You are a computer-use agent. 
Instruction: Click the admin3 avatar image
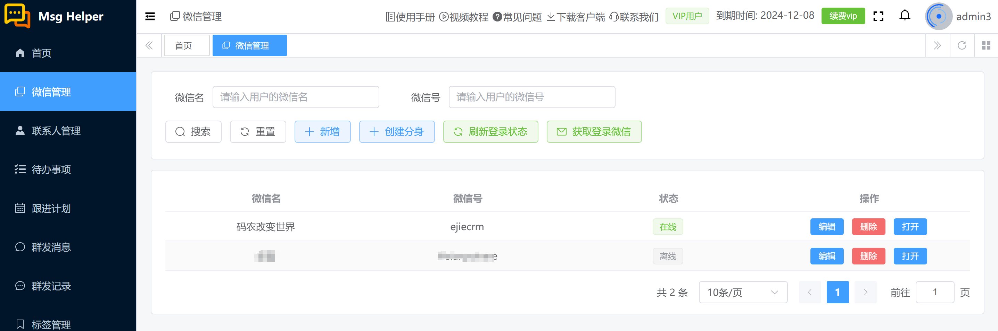point(938,16)
